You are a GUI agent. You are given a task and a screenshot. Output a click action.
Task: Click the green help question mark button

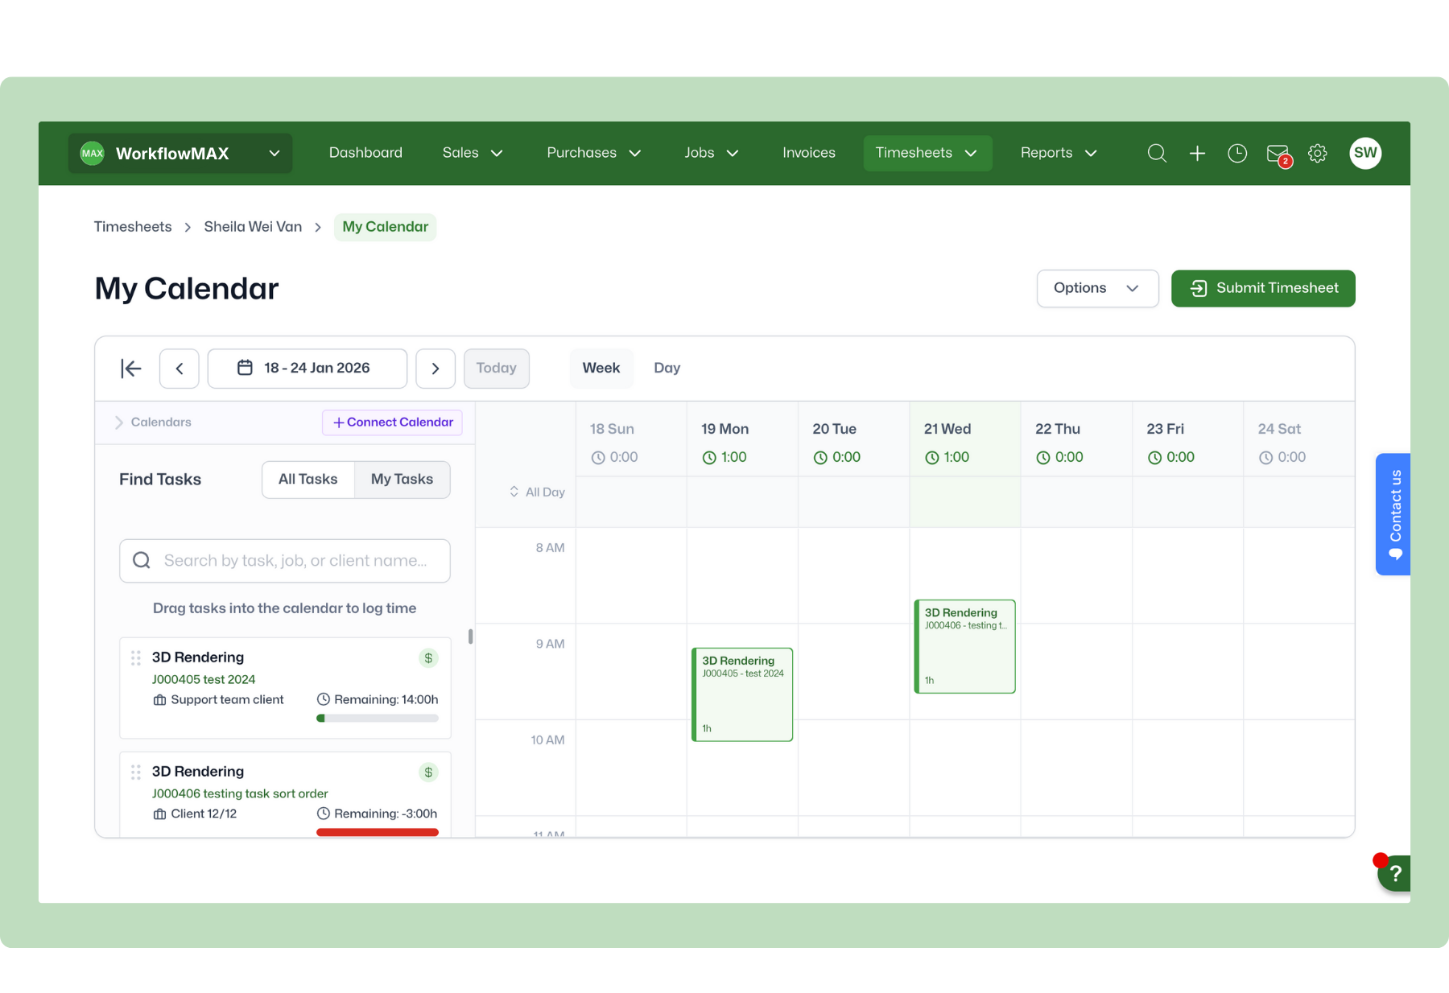point(1395,873)
